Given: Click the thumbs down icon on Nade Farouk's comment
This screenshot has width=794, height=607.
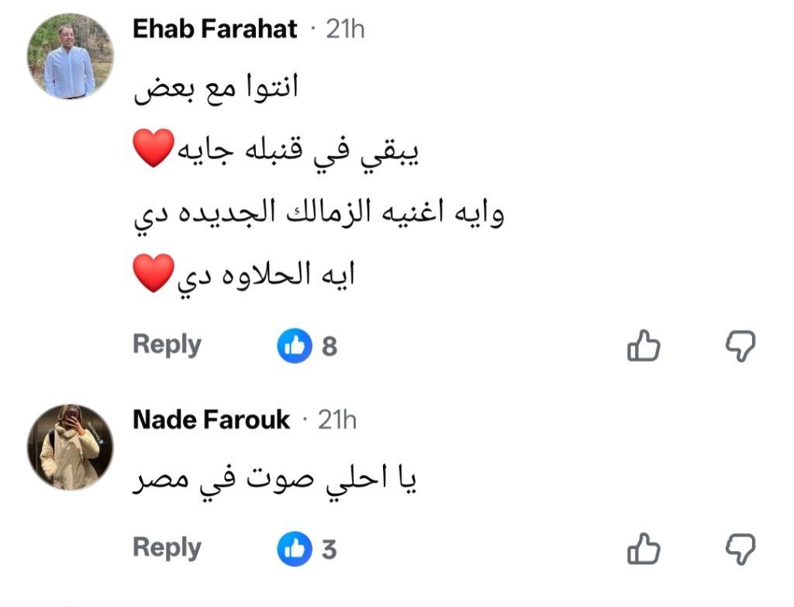Looking at the screenshot, I should (740, 547).
